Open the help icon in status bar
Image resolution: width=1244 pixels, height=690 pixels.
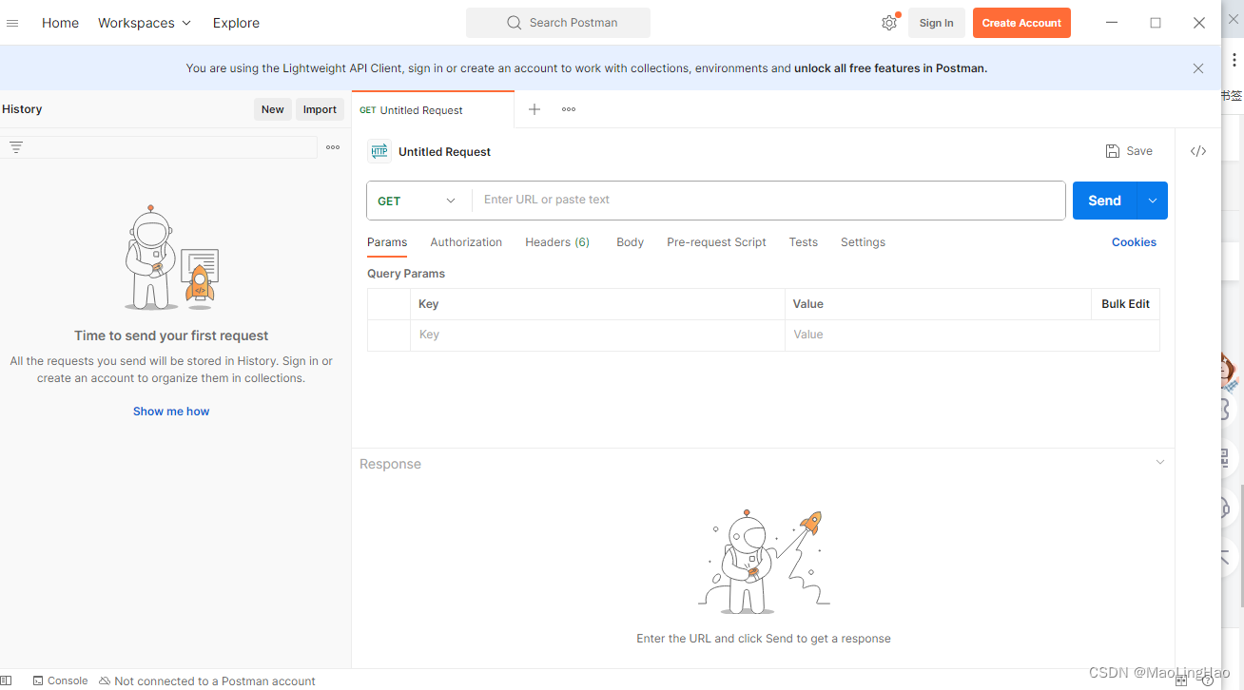coord(1208,680)
